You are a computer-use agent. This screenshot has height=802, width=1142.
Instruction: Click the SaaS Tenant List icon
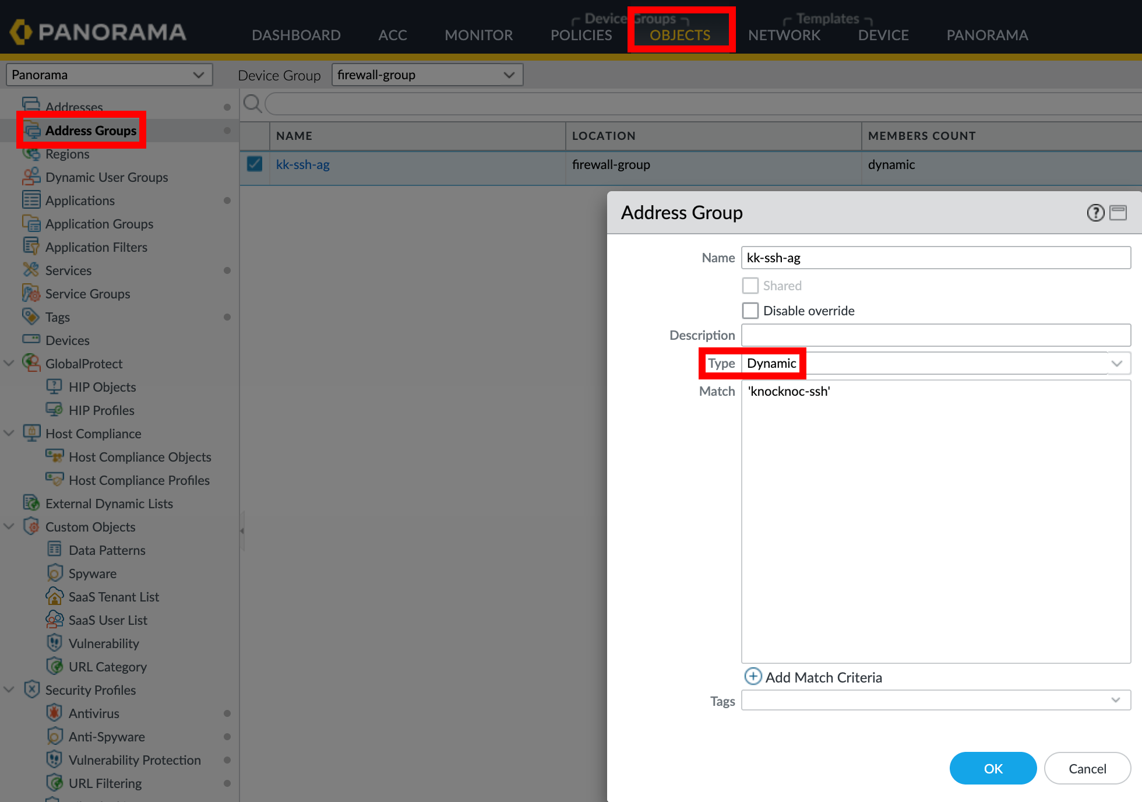click(x=54, y=596)
